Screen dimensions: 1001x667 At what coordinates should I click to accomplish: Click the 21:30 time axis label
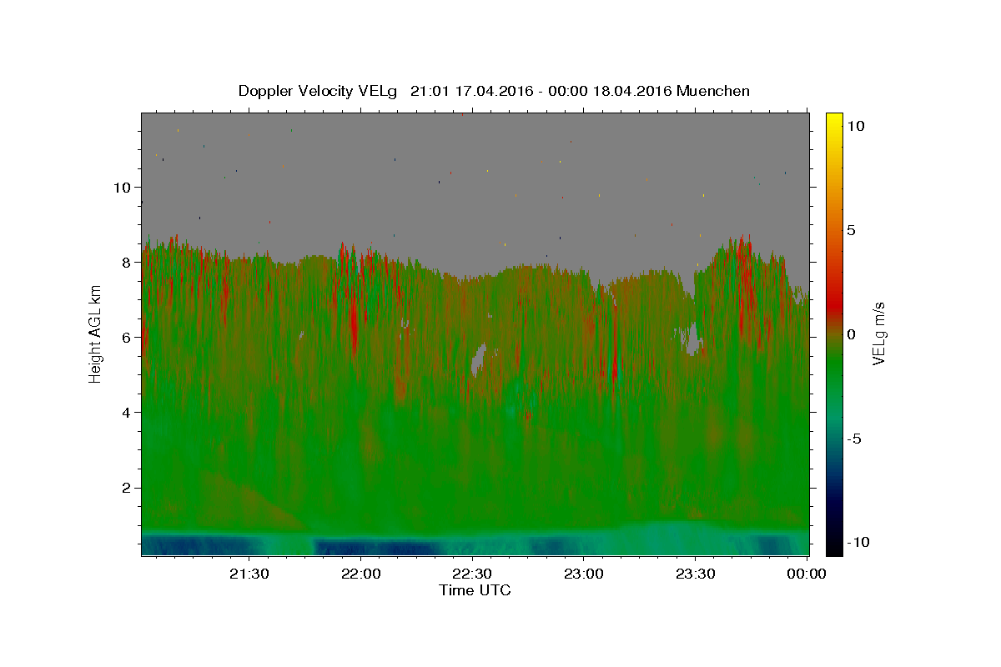pos(249,574)
